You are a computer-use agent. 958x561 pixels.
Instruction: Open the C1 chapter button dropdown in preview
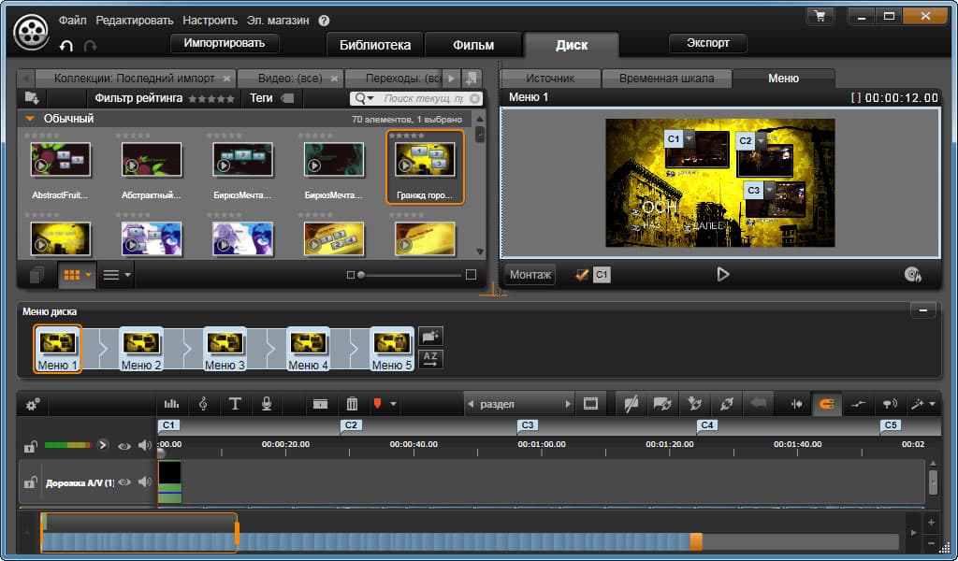click(x=689, y=138)
